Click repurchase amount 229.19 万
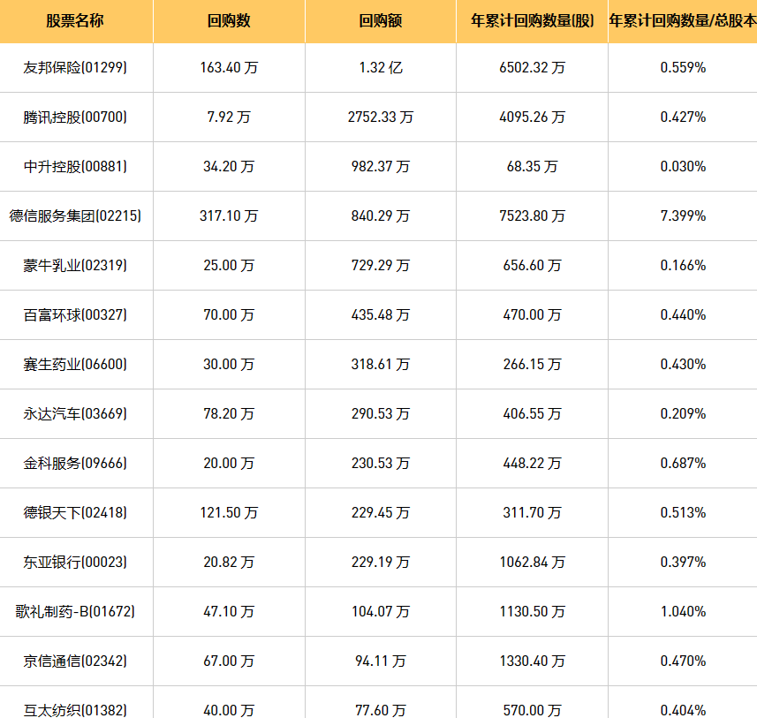Image resolution: width=757 pixels, height=718 pixels. pyautogui.click(x=381, y=562)
